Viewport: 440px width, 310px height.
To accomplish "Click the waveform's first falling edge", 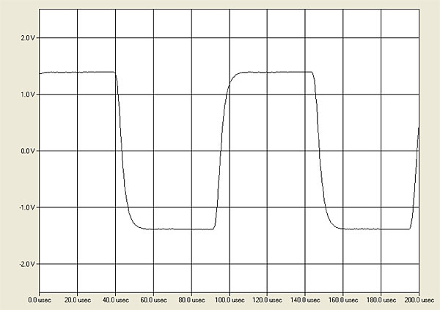I will click(x=121, y=150).
